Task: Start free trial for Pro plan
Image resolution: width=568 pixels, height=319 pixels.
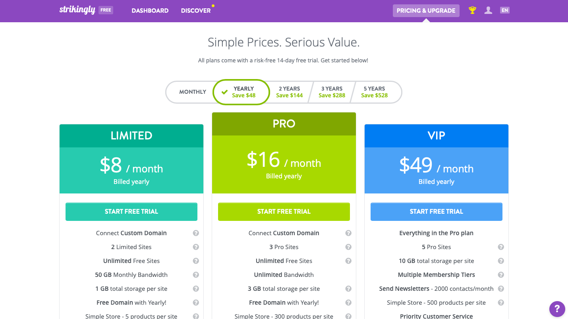Action: 284,212
